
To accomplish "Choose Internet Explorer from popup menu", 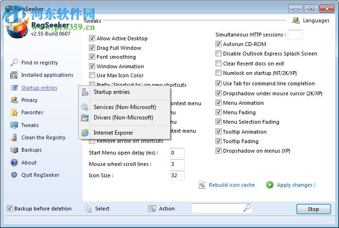I will pyautogui.click(x=113, y=133).
